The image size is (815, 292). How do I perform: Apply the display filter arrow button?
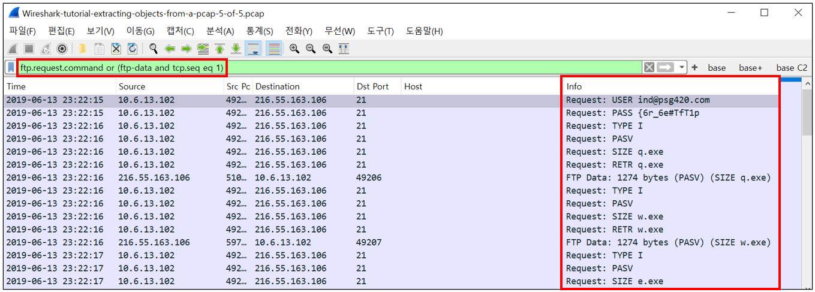coord(666,68)
